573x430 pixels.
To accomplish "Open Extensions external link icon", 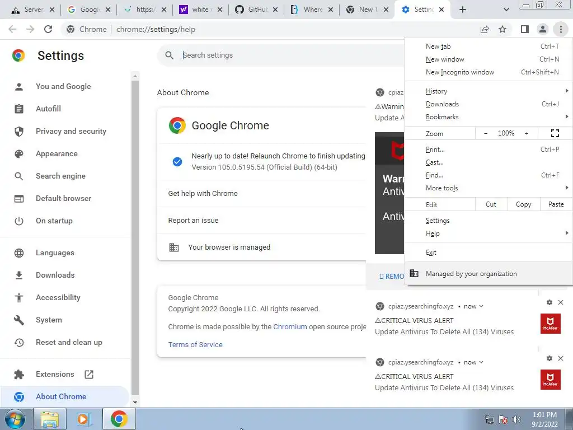I will [89, 374].
